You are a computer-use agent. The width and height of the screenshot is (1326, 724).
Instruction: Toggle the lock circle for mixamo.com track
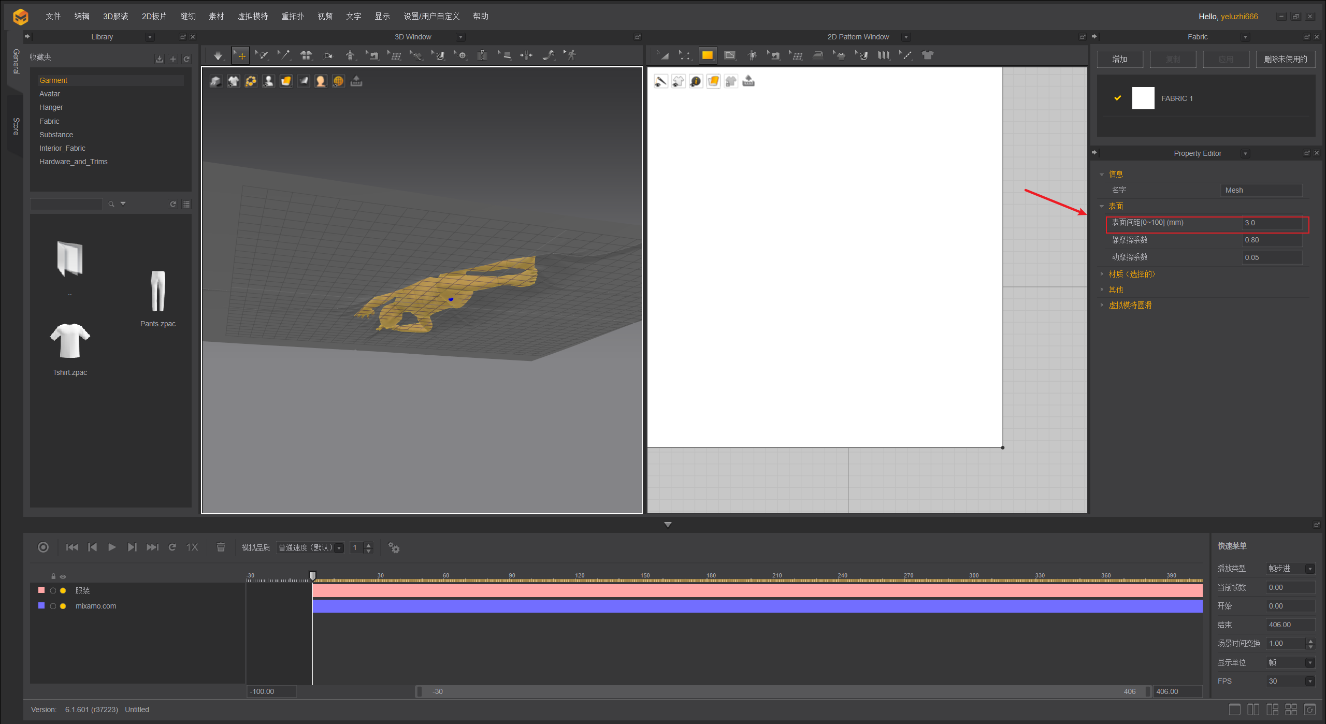tap(53, 606)
